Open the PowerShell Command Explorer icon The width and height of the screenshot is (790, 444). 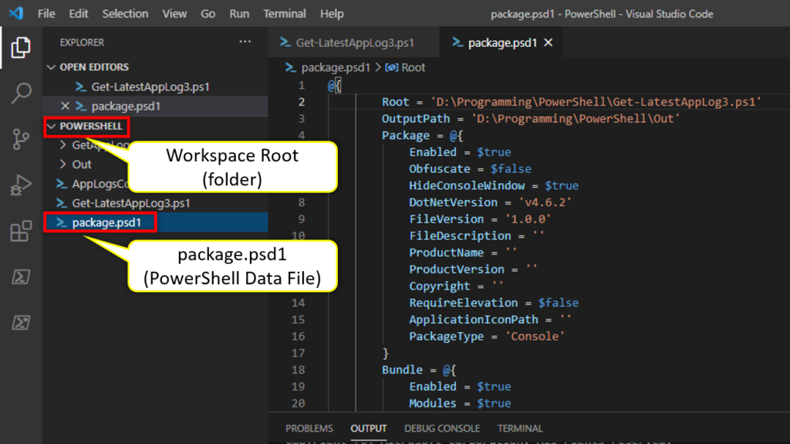point(21,276)
